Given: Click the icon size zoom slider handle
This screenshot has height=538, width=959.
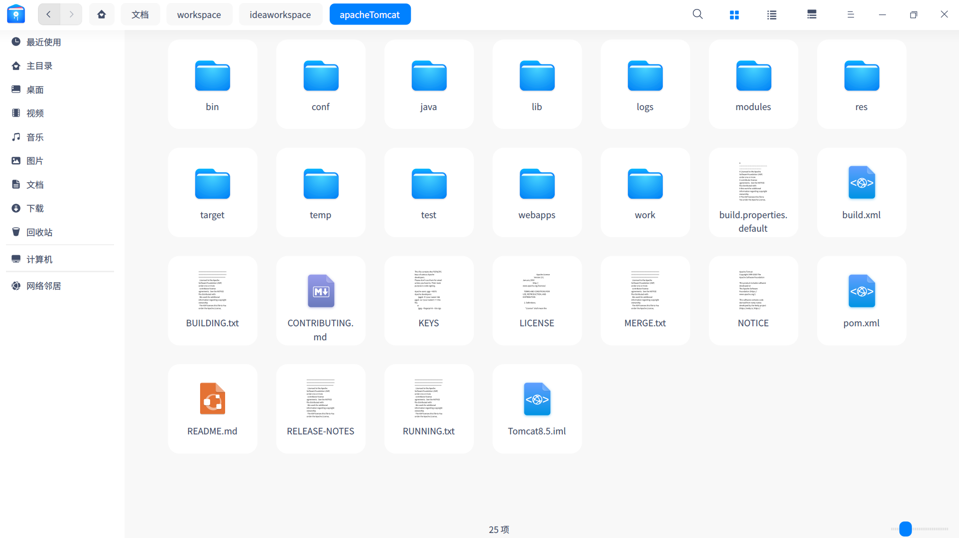Looking at the screenshot, I should (x=905, y=528).
